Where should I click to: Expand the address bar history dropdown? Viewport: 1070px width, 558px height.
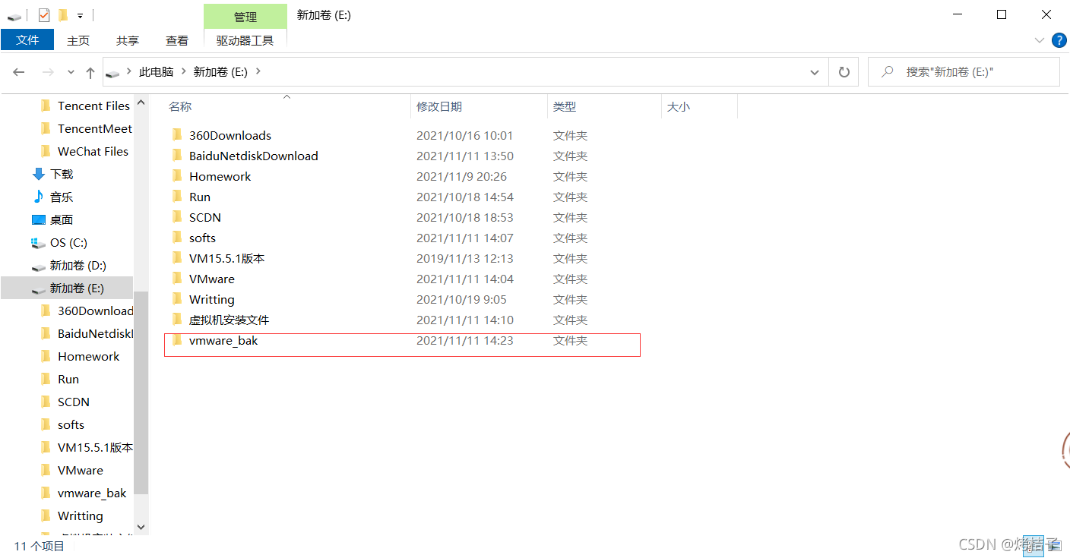point(815,72)
